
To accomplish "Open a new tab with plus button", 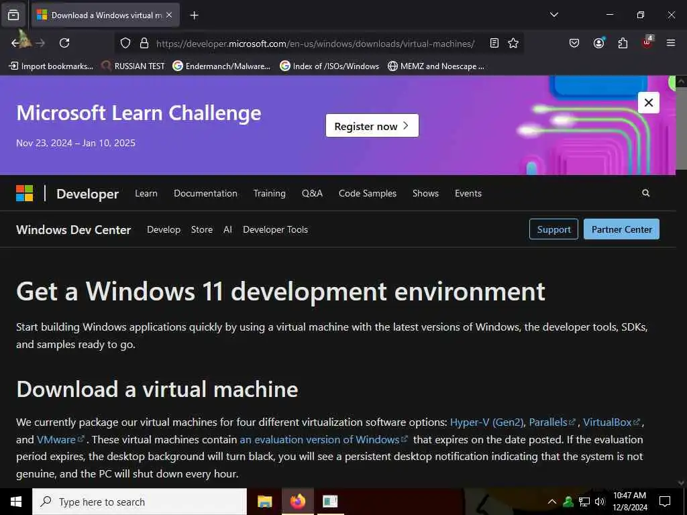I will click(194, 15).
